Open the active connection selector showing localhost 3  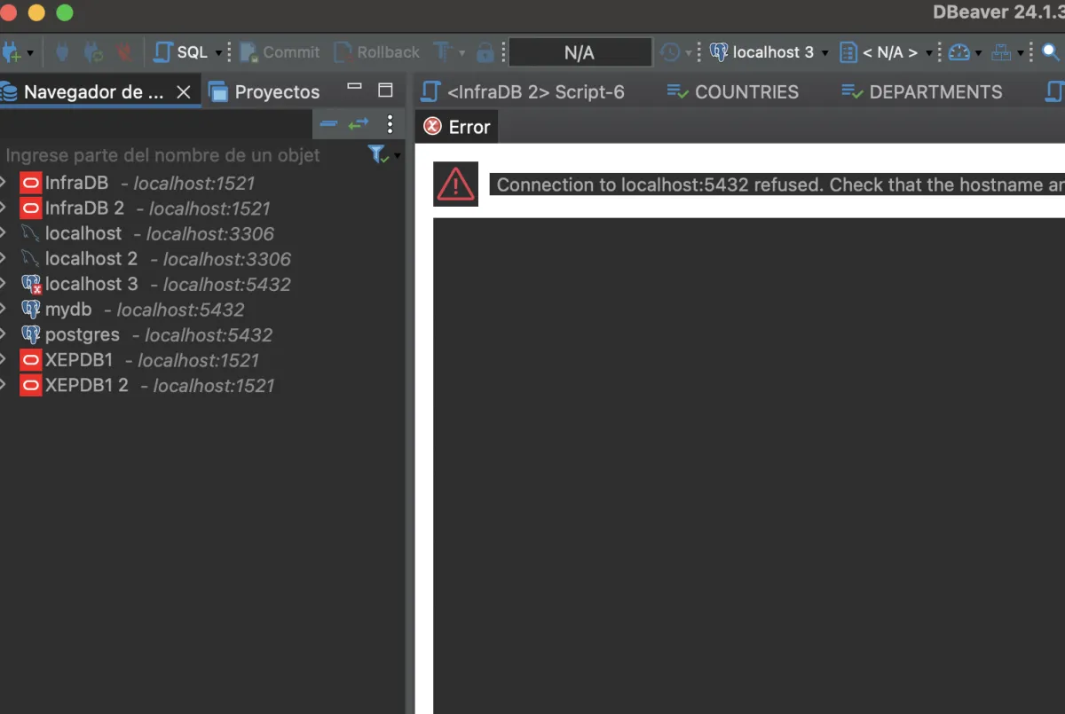769,52
